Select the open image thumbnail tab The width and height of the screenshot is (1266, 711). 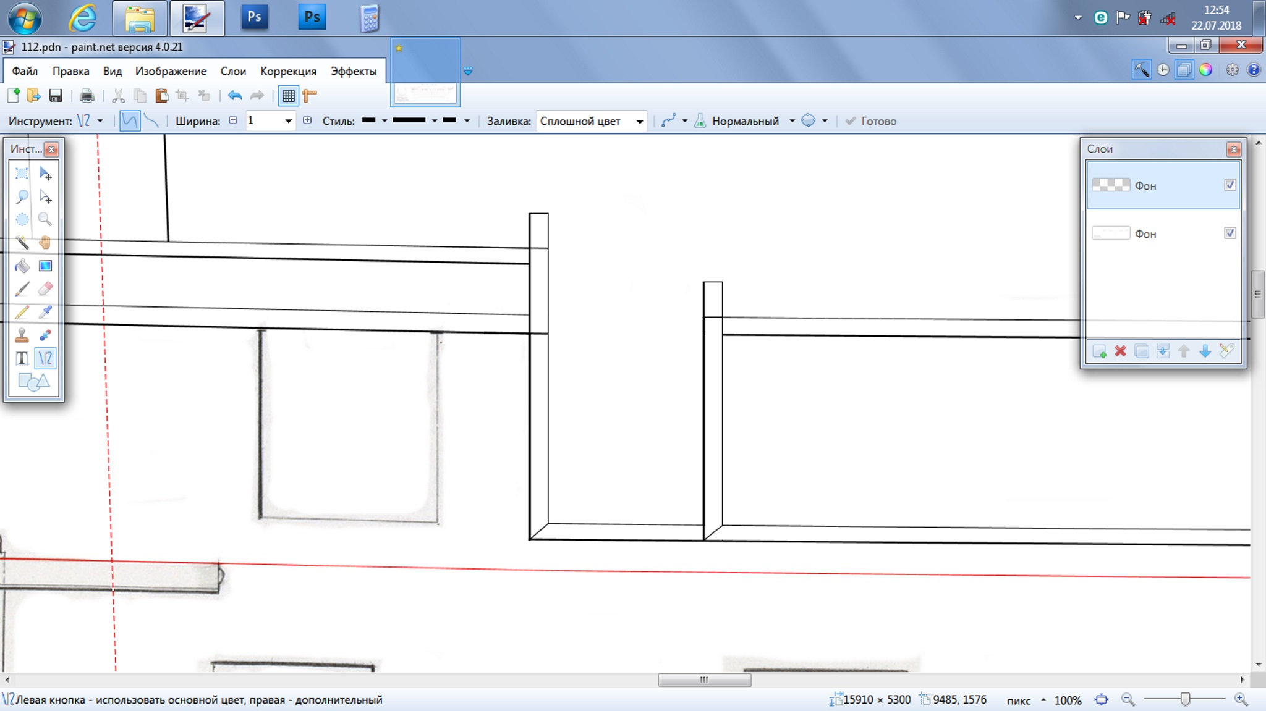coord(425,72)
